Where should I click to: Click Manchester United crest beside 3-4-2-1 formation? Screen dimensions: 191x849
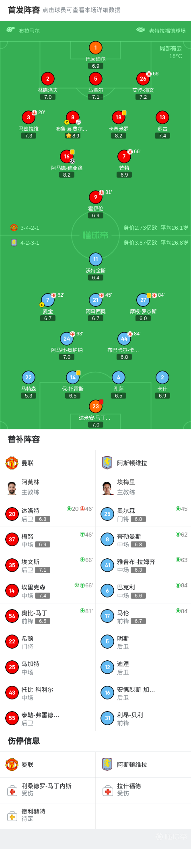[x=14, y=228]
